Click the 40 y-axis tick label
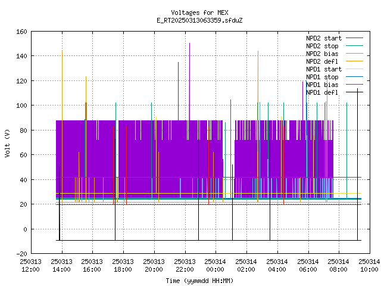 [x=23, y=180]
